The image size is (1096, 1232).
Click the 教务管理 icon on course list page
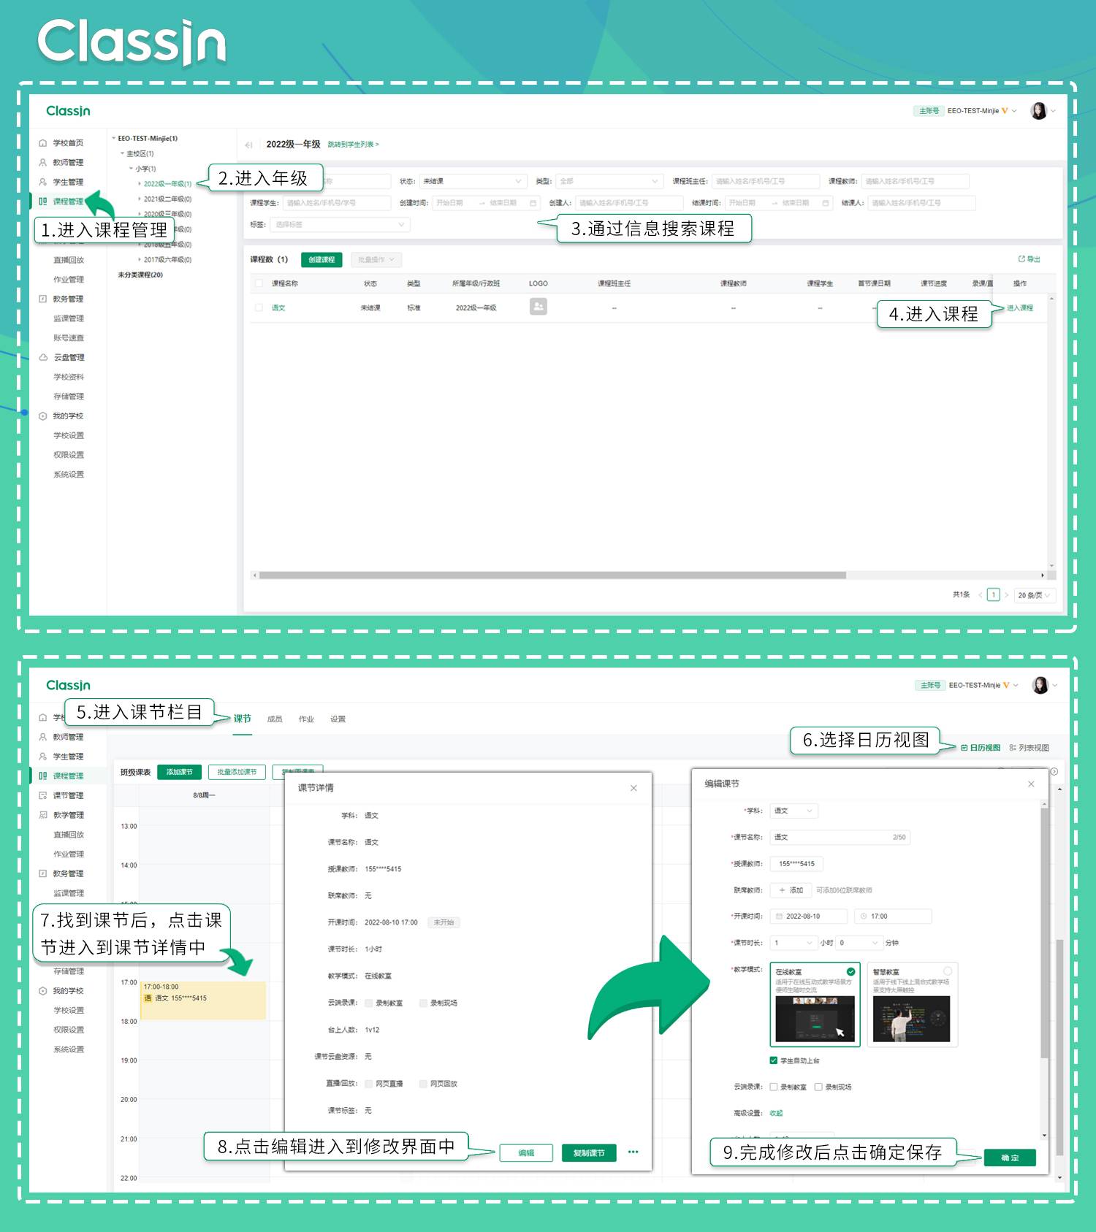tap(42, 299)
